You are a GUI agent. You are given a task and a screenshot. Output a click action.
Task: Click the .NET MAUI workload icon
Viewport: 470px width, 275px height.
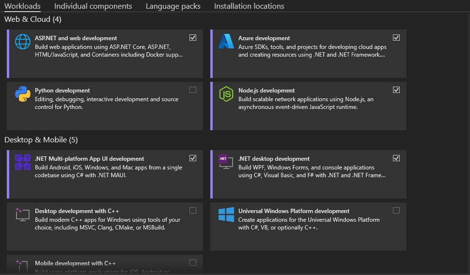(23, 162)
